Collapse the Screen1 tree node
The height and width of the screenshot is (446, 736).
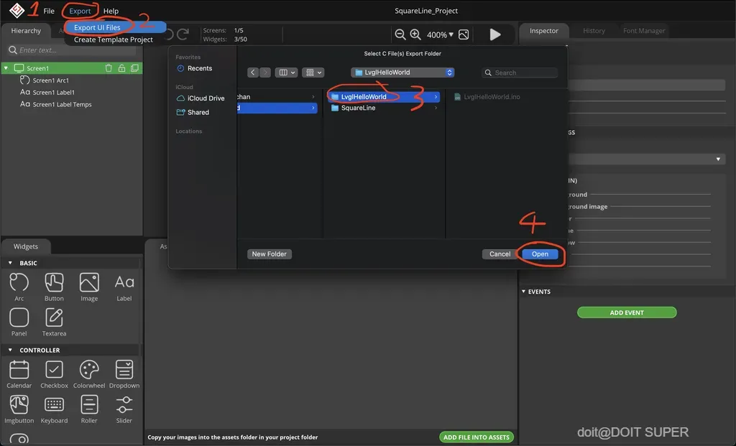click(6, 68)
